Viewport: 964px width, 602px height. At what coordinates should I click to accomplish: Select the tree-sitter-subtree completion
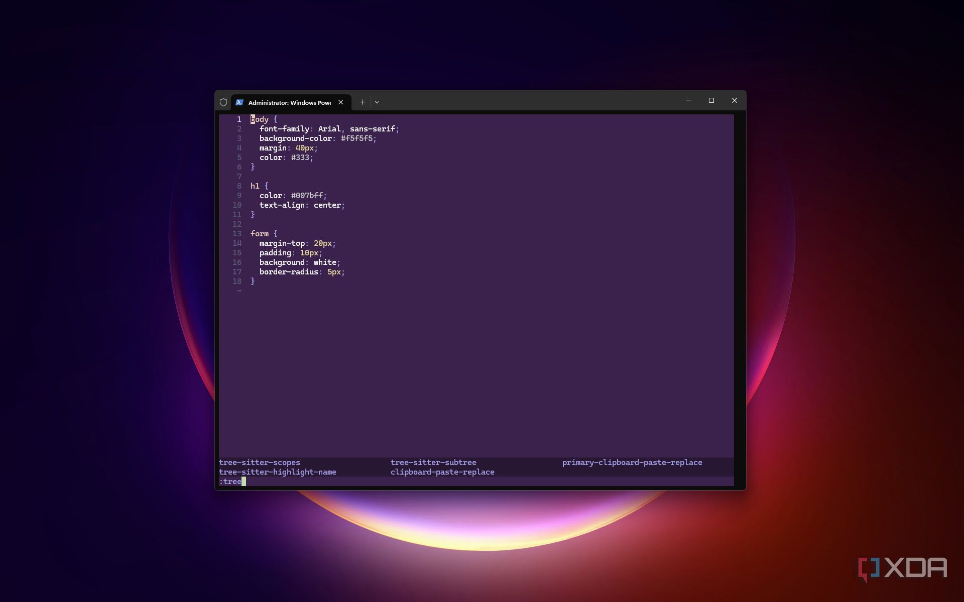[x=433, y=463]
